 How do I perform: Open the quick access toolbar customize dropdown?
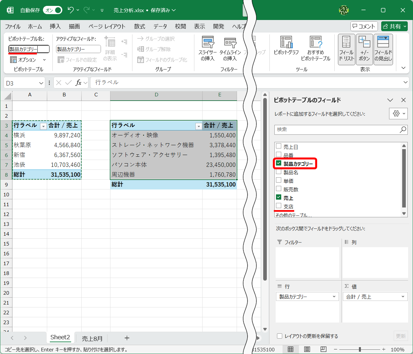tap(102, 10)
